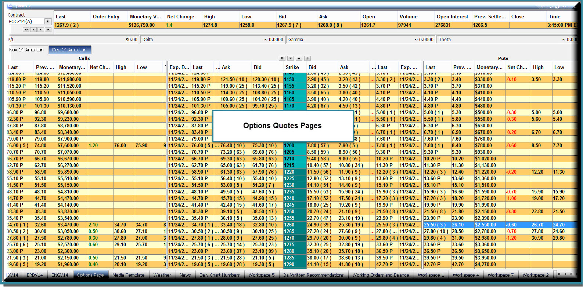Select the 1290 strike cell
The width and height of the screenshot is (583, 287).
(295, 264)
